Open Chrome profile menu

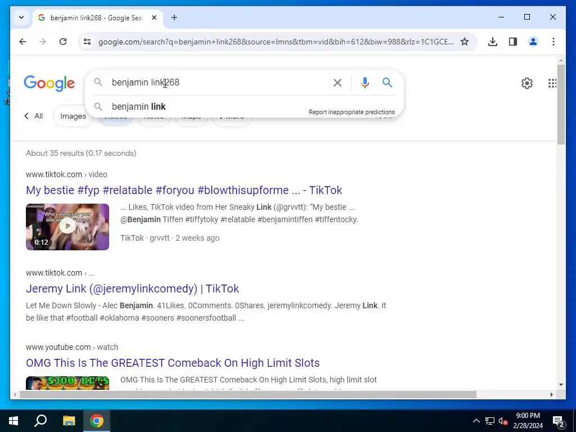533,42
